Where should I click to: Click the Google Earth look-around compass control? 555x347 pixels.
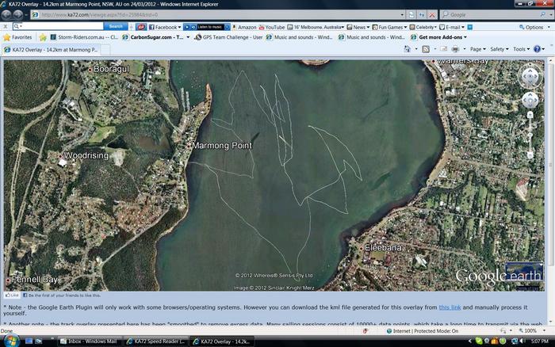[530, 75]
